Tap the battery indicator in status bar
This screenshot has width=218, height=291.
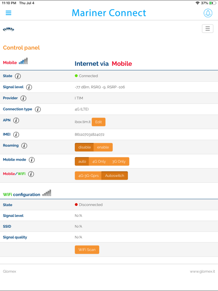tap(212, 3)
